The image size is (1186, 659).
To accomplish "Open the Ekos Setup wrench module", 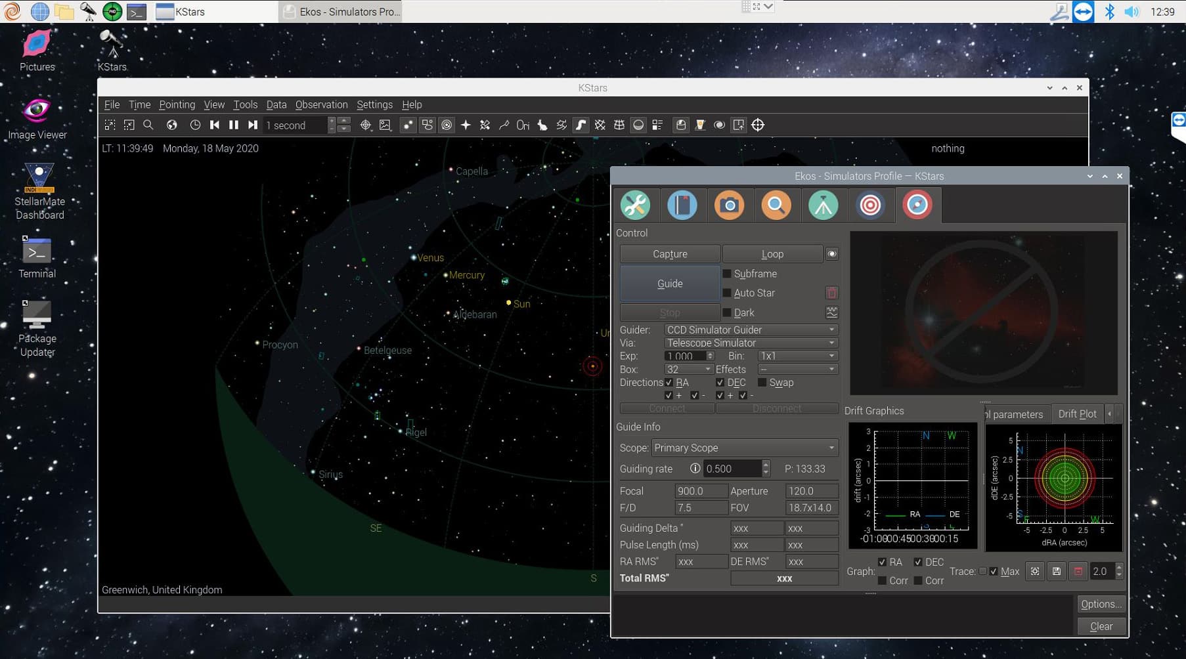I will 635,205.
